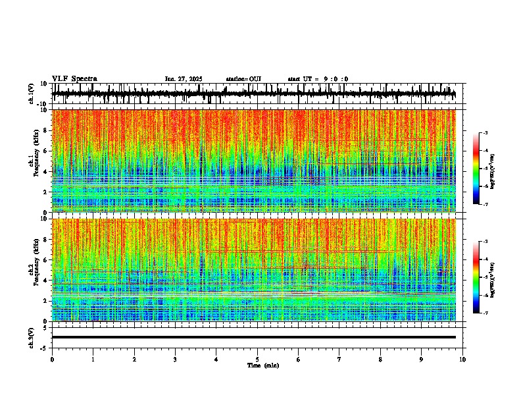
Task: Click the "6" minute tick label
Action: (x=298, y=360)
